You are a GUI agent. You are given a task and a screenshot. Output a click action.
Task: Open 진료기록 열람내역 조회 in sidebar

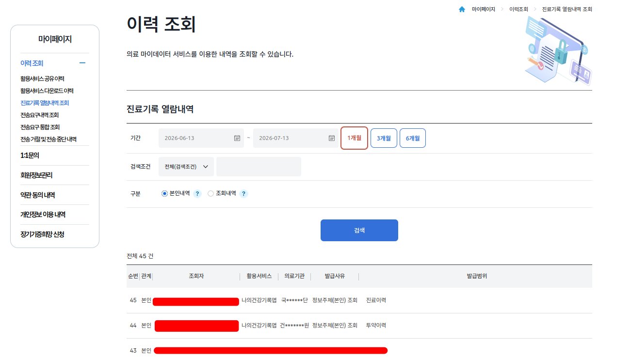tap(45, 103)
